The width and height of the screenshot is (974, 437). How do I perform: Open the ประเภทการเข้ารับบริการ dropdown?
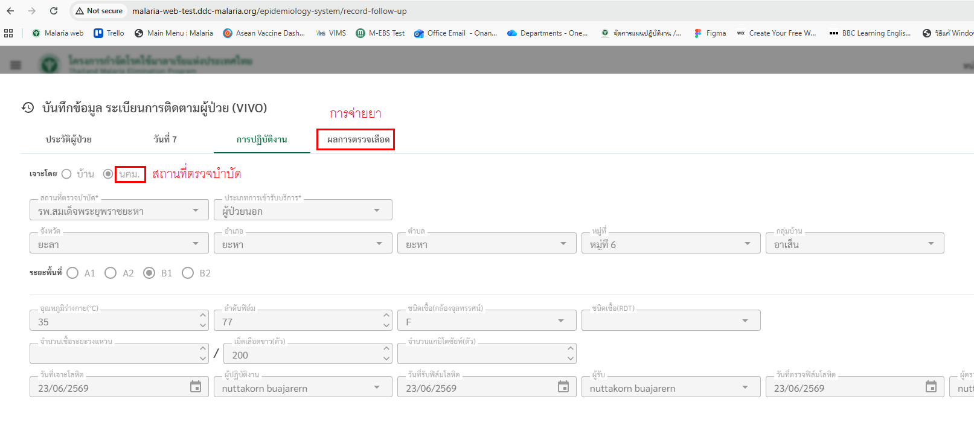303,210
